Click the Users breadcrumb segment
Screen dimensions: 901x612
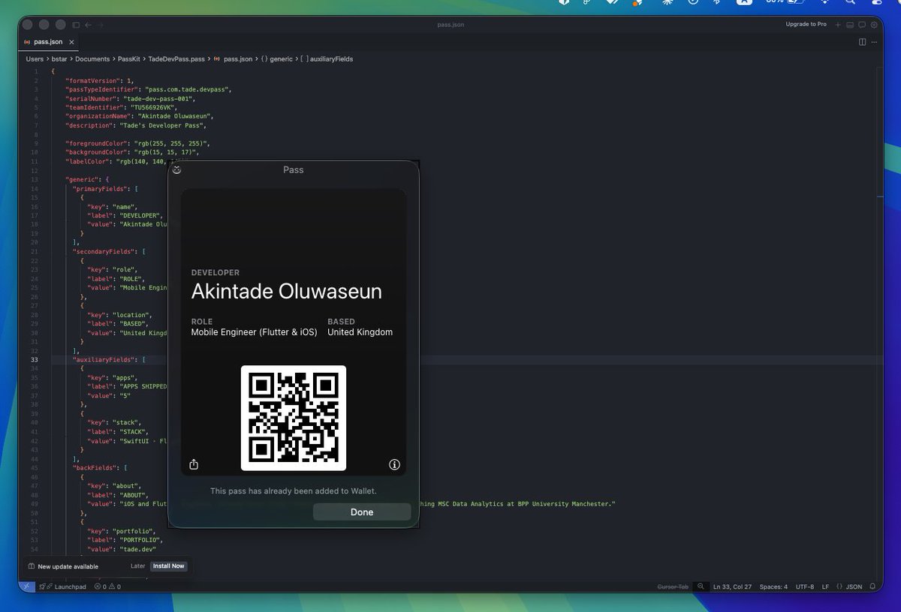[x=35, y=58]
